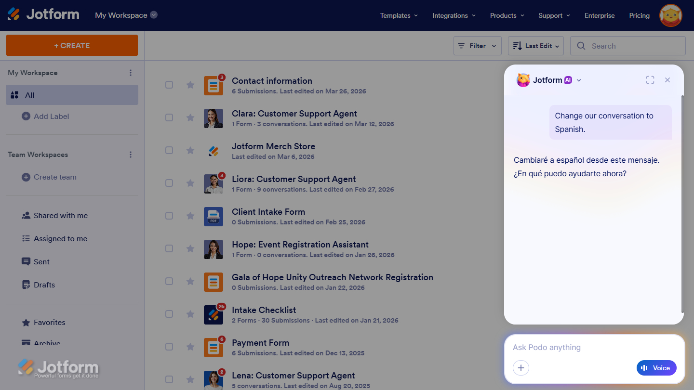Open the Filter dropdown
The height and width of the screenshot is (390, 694).
click(477, 45)
